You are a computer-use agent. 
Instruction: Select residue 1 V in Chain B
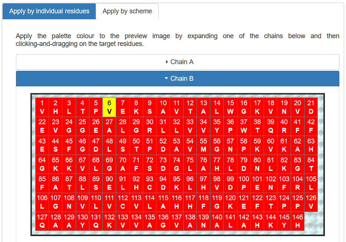[x=42, y=107]
